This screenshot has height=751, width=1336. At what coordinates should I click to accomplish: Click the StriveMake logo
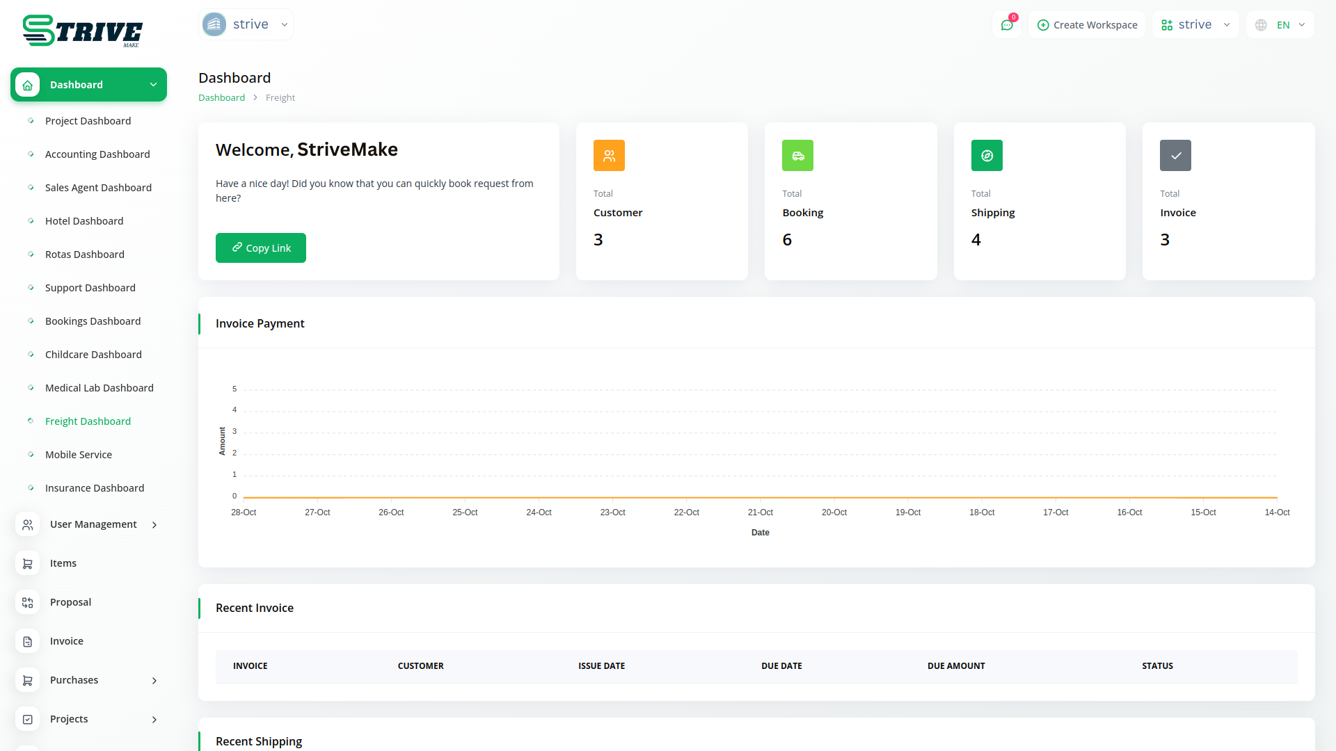[82, 31]
